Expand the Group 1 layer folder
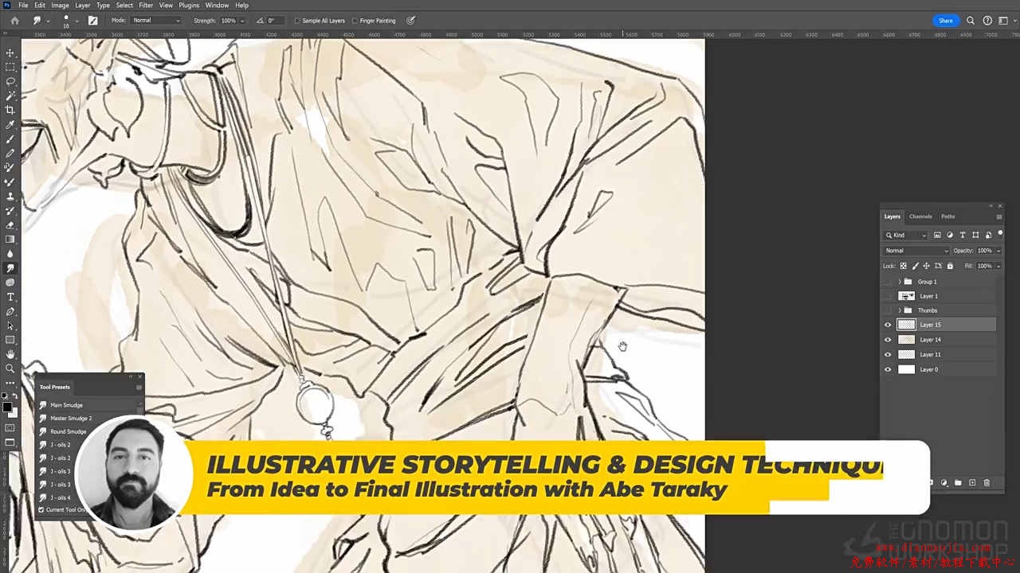This screenshot has width=1020, height=573. [x=900, y=282]
